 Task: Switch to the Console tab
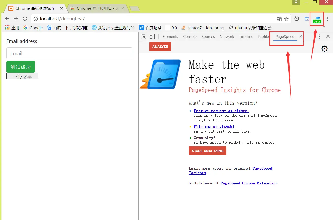pyautogui.click(x=190, y=37)
